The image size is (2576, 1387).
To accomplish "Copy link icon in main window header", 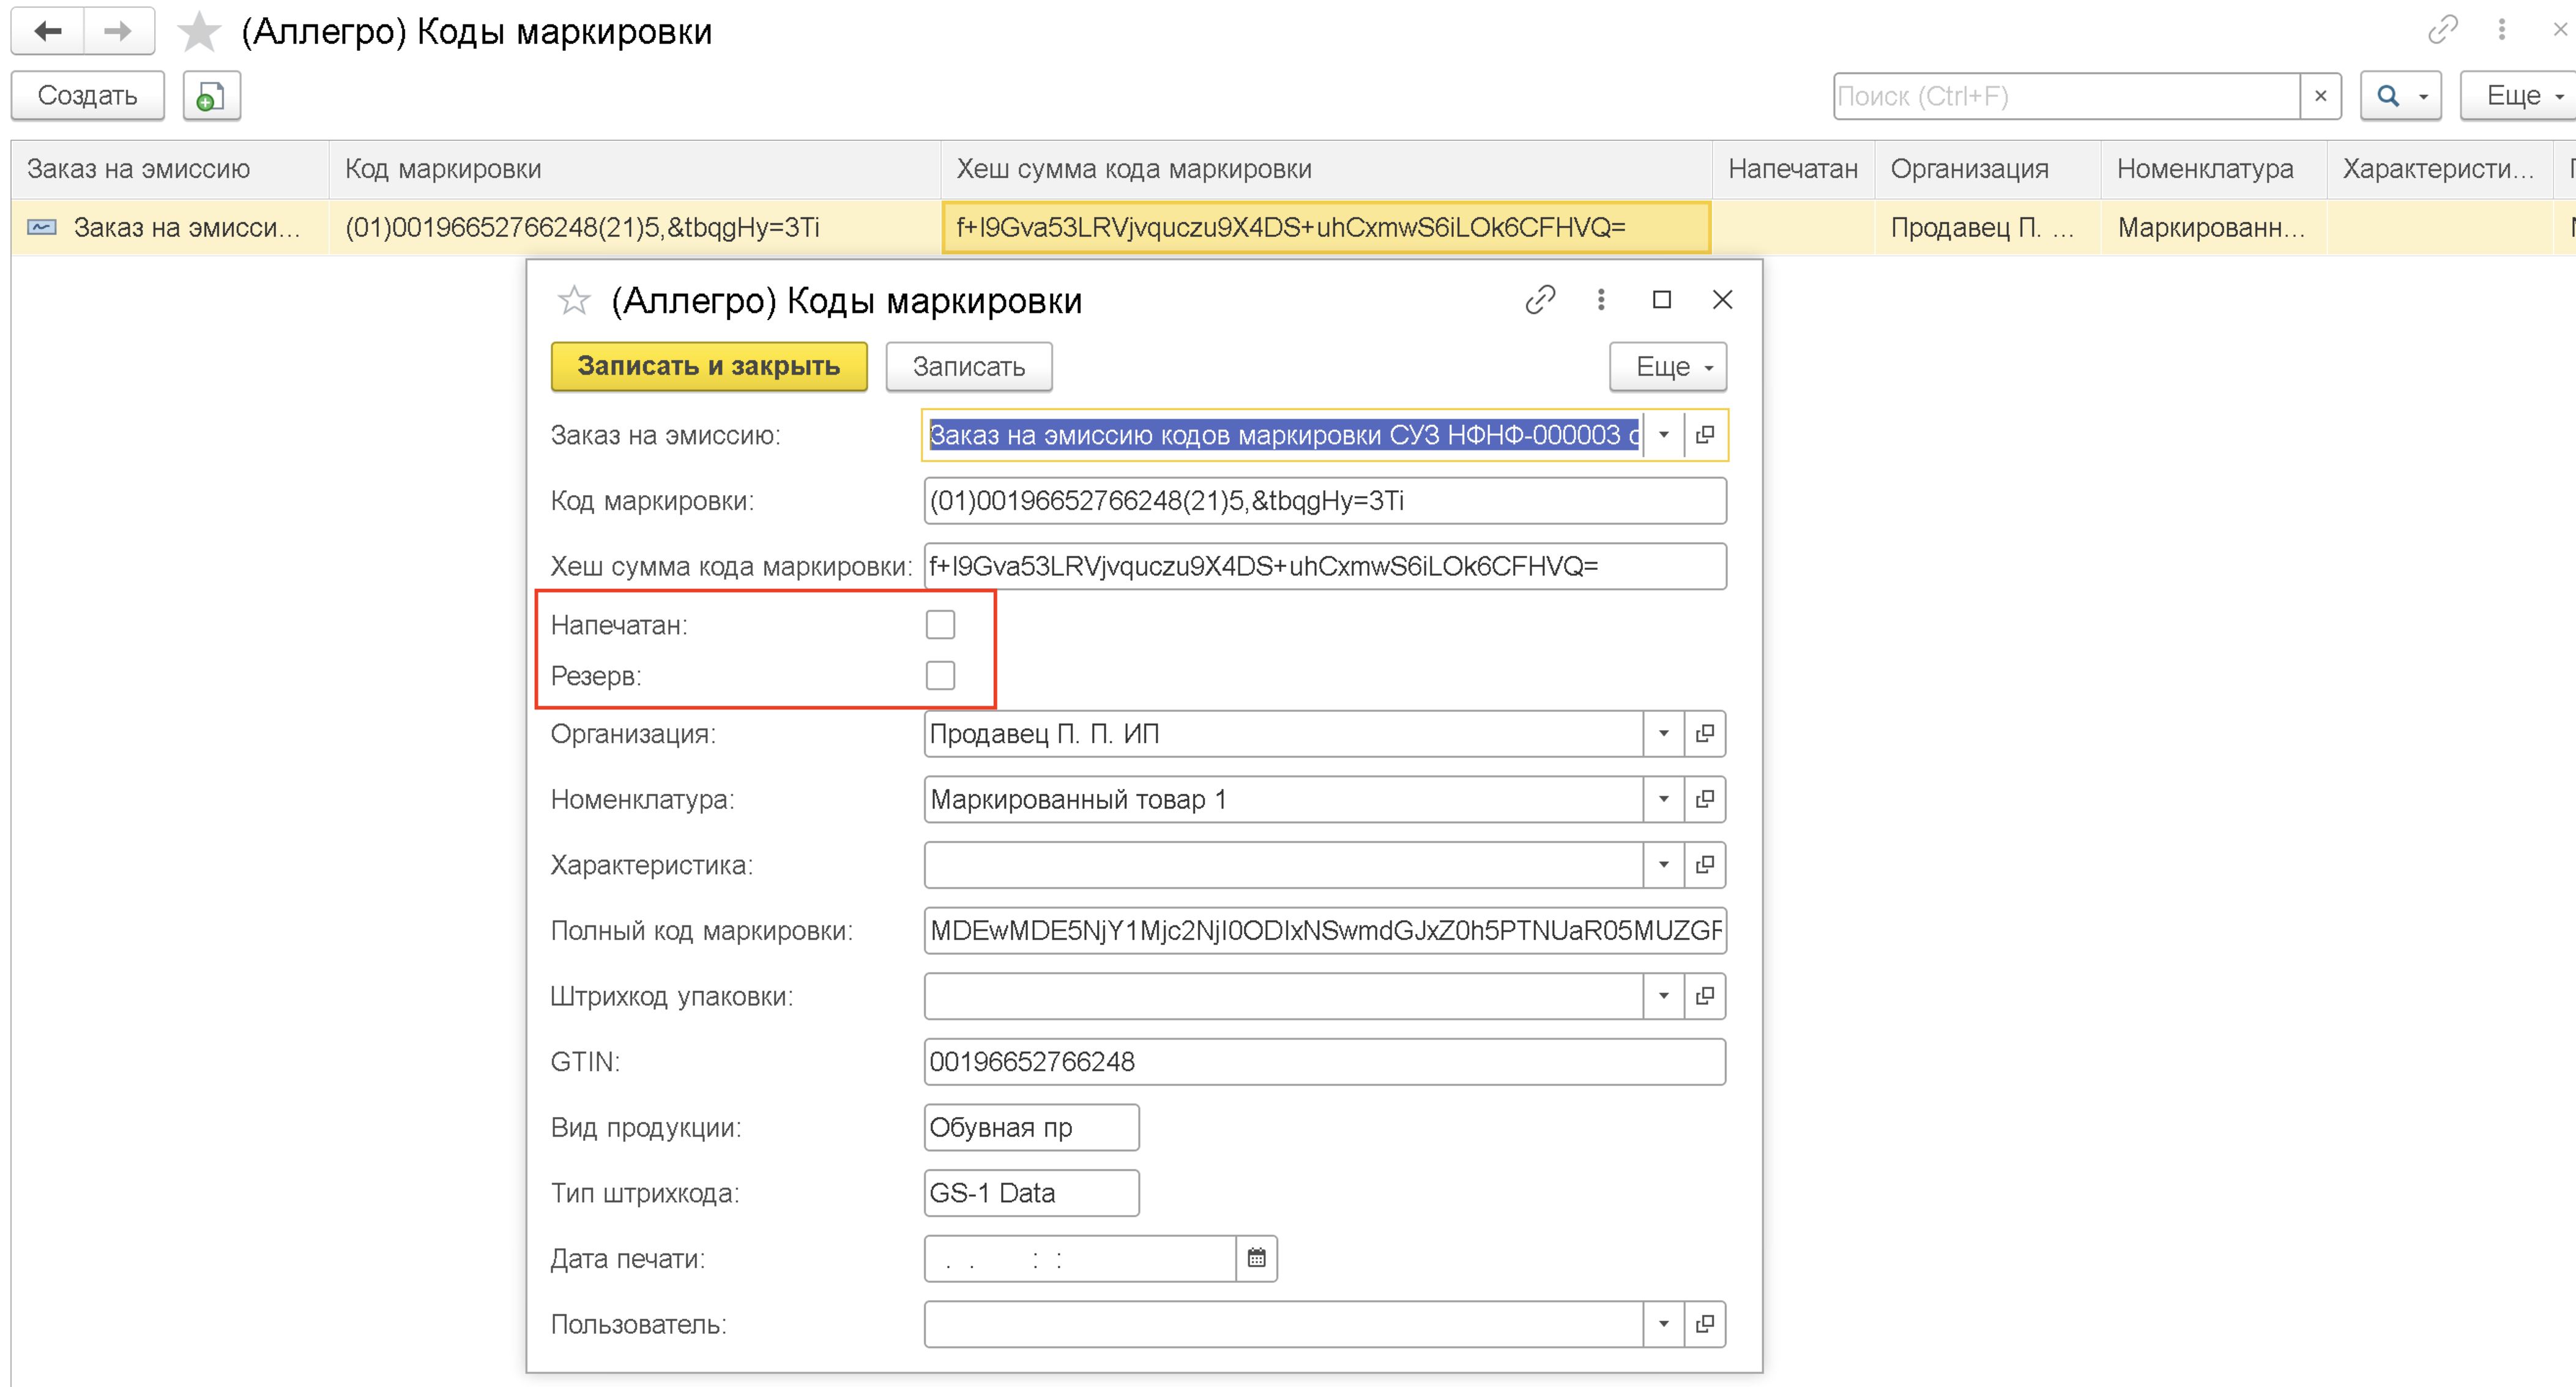I will pos(2442,30).
